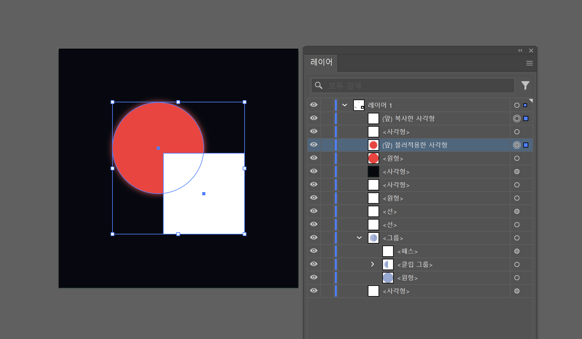Expand the <클립 그룹> chevron
Screen dimensions: 582x339
tap(373, 264)
